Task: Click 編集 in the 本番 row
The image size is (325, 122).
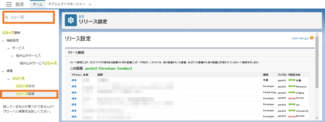Action: [74, 80]
